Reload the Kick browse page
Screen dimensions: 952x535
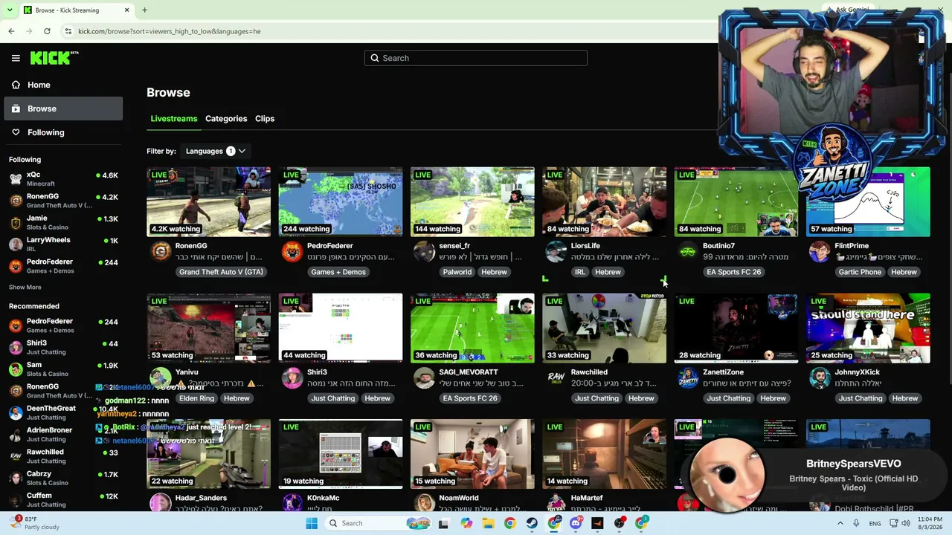tap(47, 31)
